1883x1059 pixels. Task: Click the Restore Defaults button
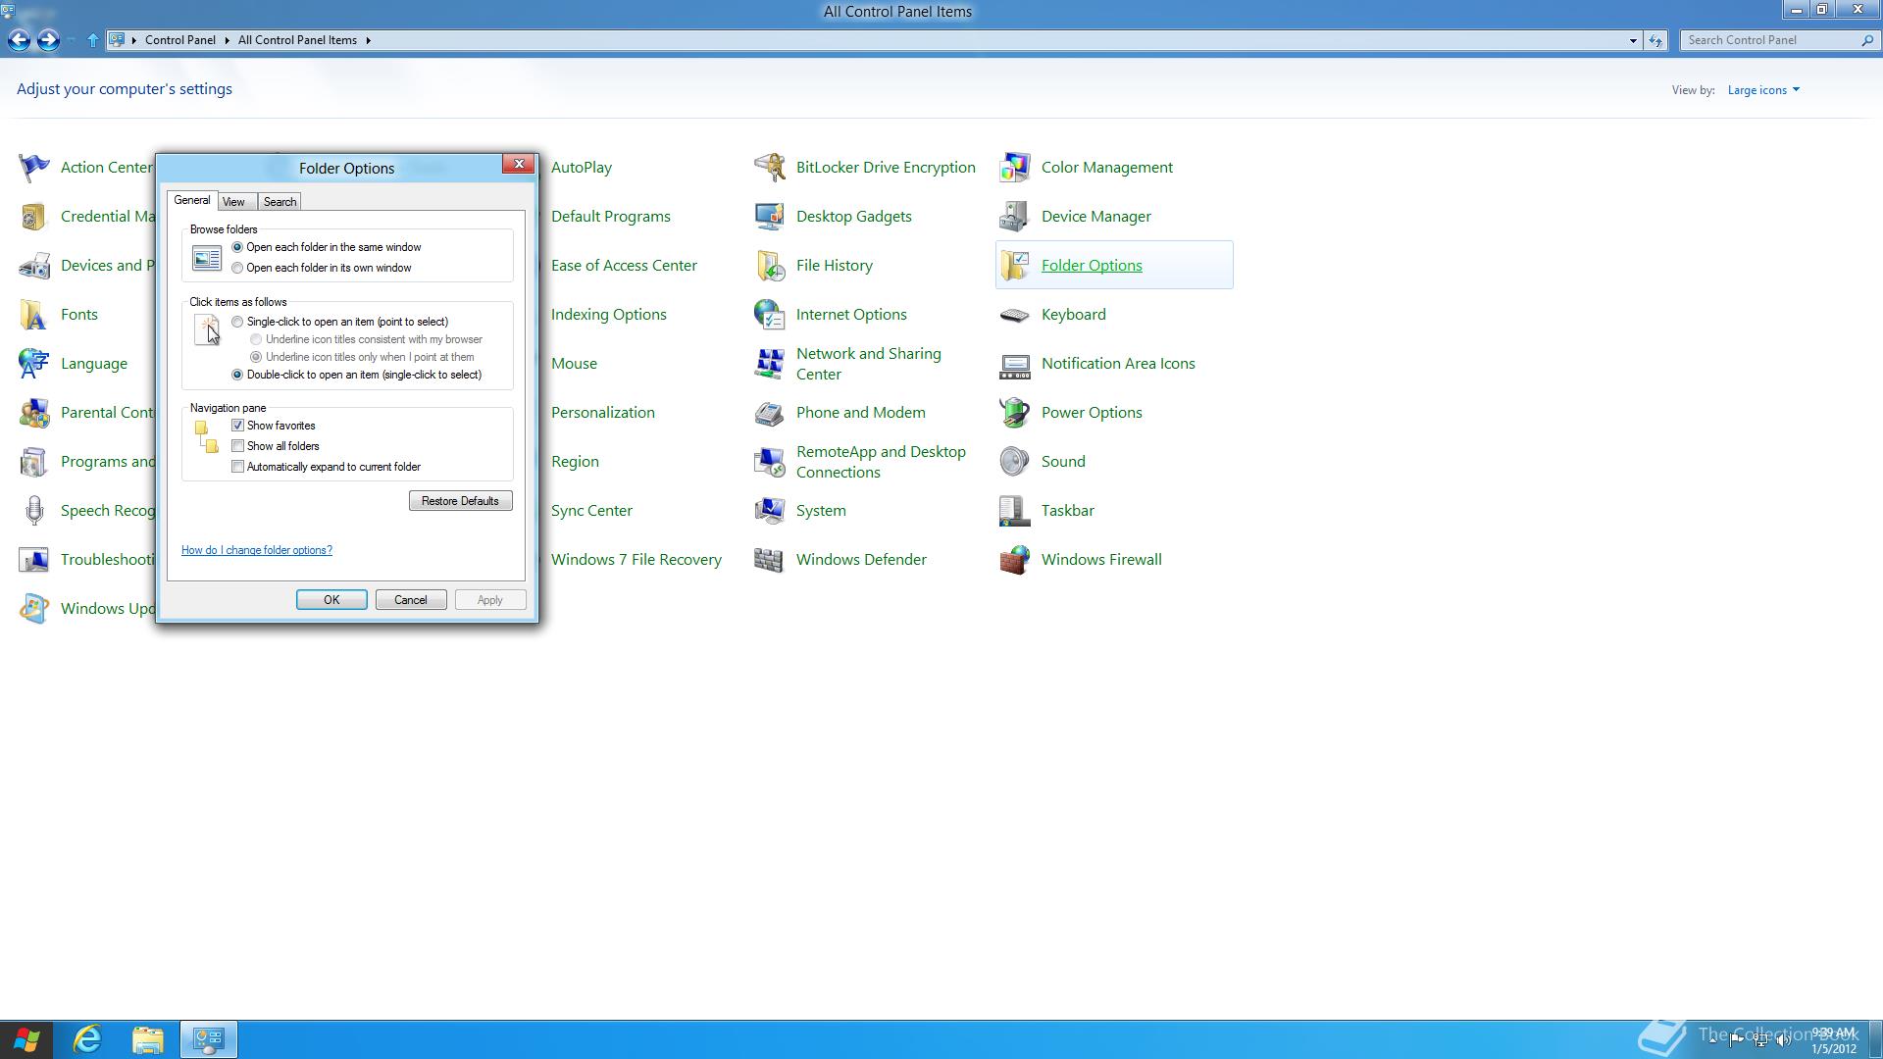460,500
